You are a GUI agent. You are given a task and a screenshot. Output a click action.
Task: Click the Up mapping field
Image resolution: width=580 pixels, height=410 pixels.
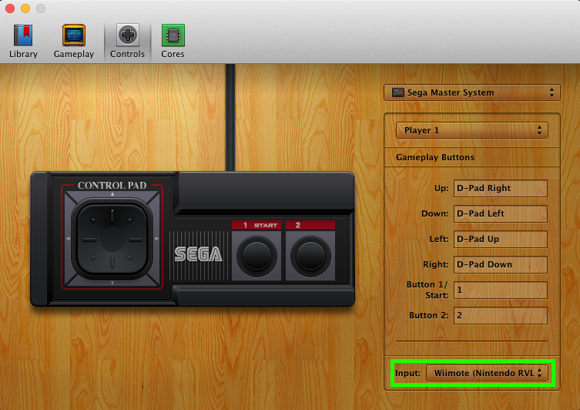tap(501, 188)
